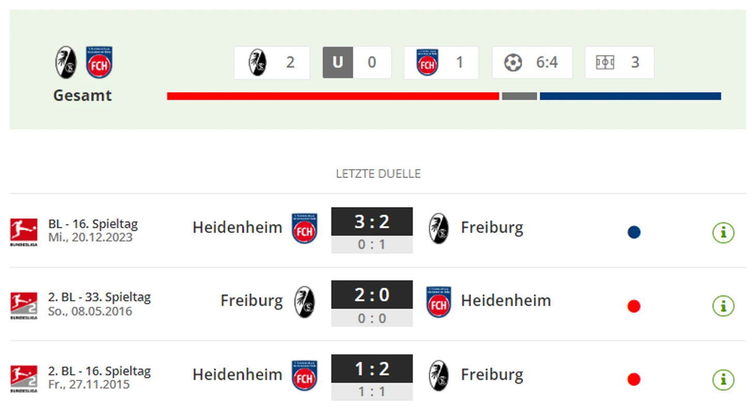755x412 pixels.
Task: Click the info icon for the 20.12.2023 match
Action: pos(723,232)
